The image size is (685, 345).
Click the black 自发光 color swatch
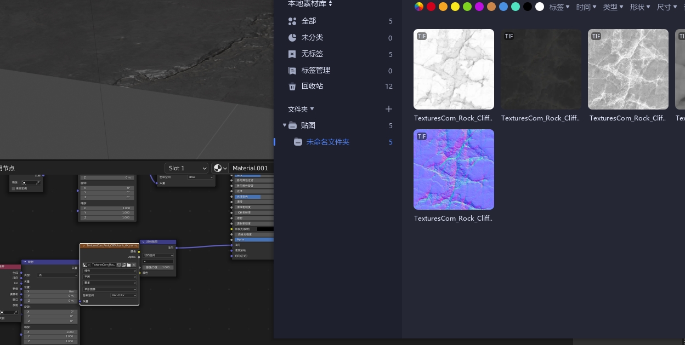pyautogui.click(x=265, y=229)
